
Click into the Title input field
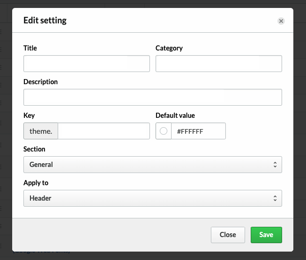(x=87, y=64)
